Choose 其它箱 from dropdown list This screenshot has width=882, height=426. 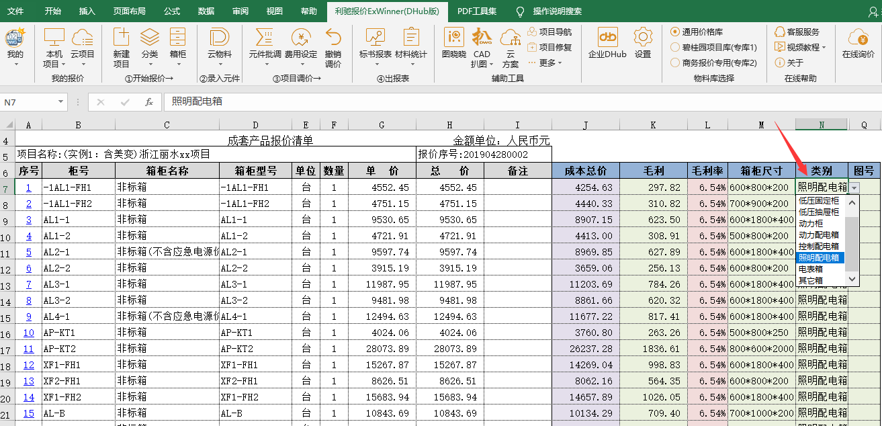819,280
